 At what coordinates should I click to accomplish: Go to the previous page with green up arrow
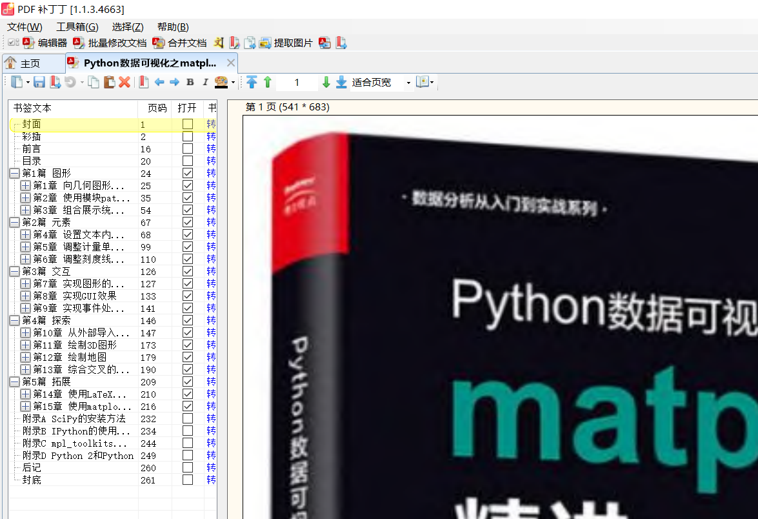point(267,82)
